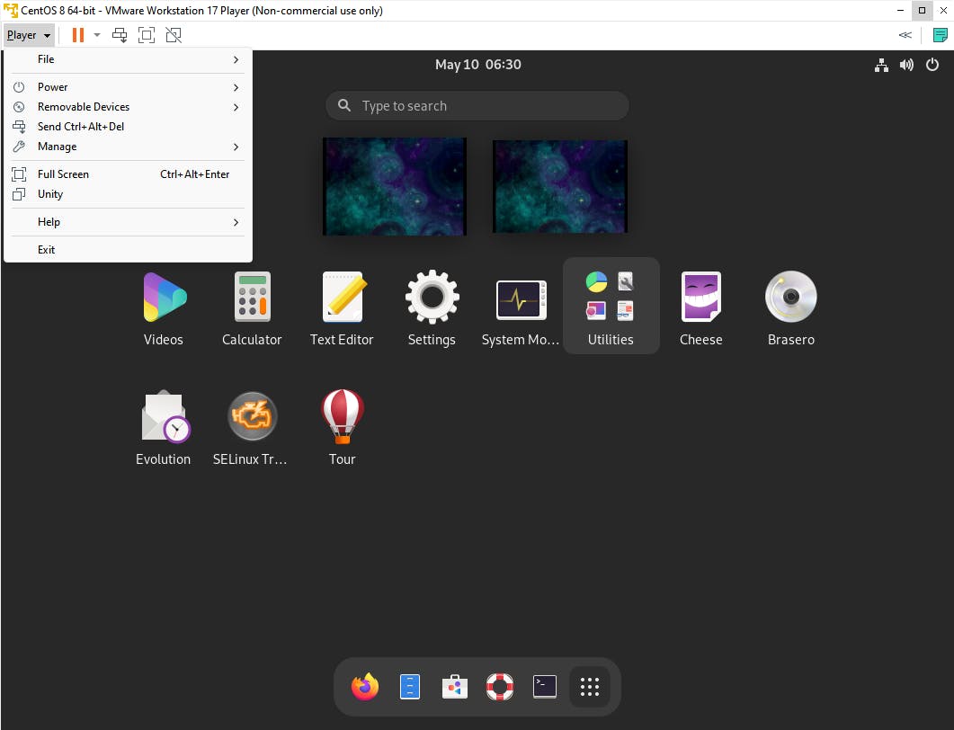
Task: Click the Type to search field
Action: pos(477,106)
